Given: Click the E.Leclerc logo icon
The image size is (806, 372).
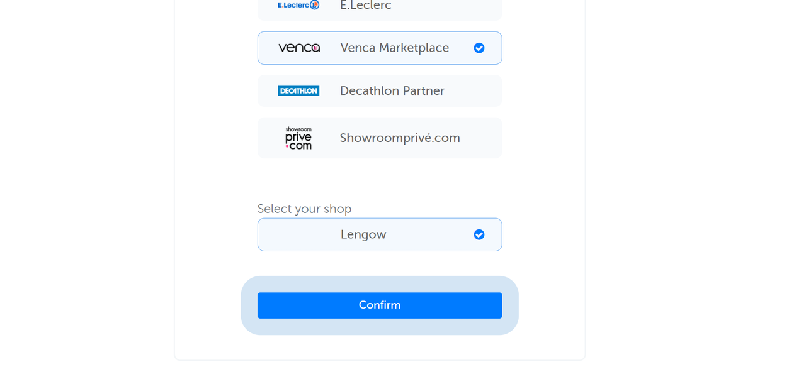Looking at the screenshot, I should coord(298,5).
